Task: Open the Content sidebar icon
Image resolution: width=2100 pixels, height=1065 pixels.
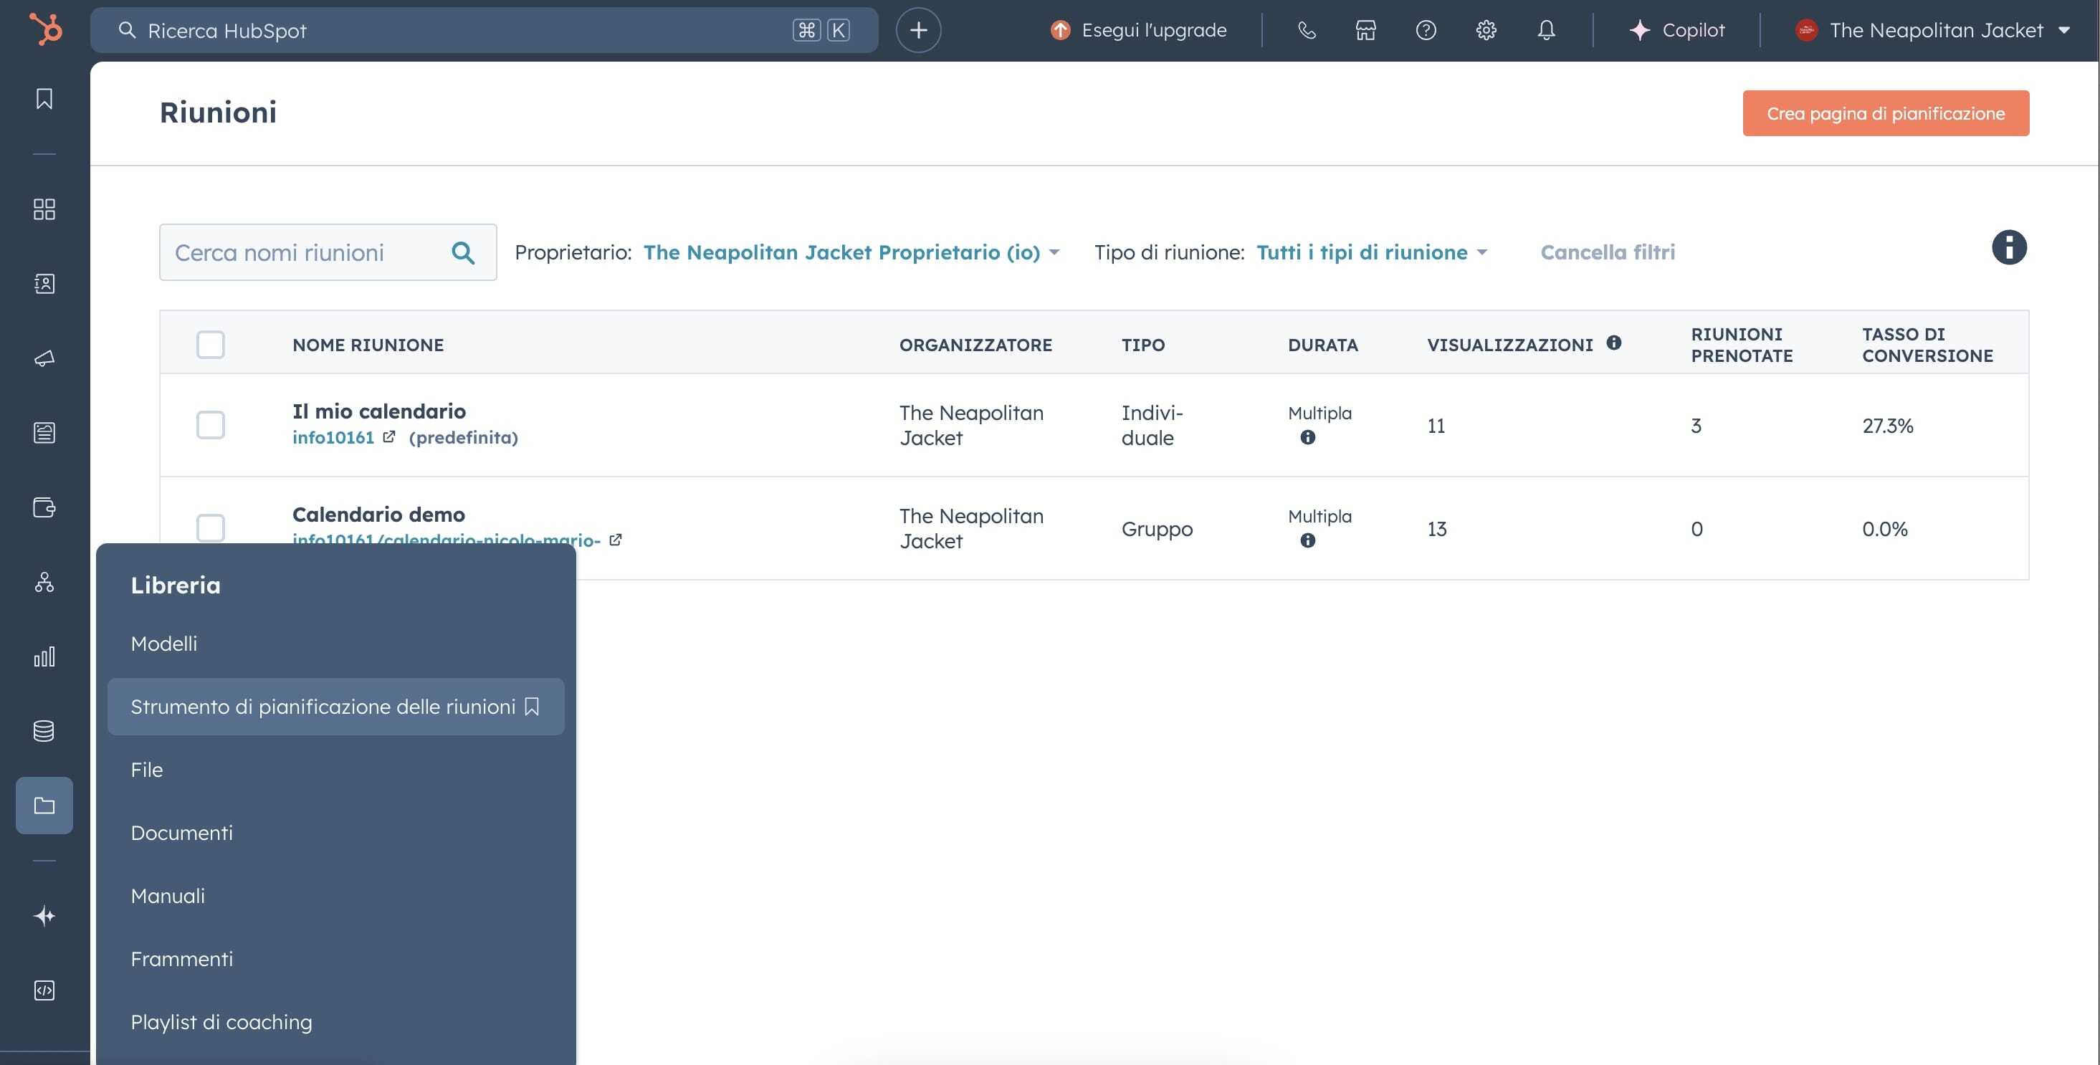Action: [x=44, y=432]
